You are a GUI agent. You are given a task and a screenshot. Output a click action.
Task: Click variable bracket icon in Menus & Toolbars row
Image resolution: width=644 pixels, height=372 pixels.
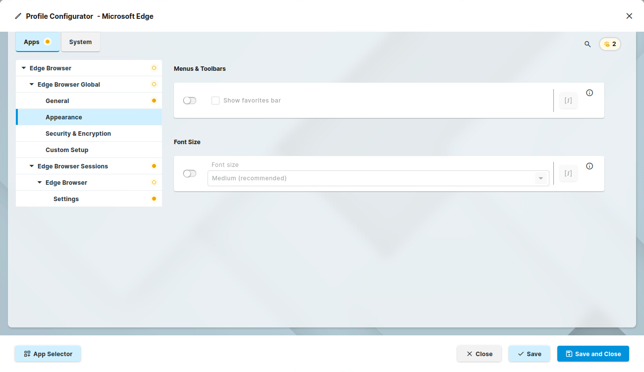(568, 101)
